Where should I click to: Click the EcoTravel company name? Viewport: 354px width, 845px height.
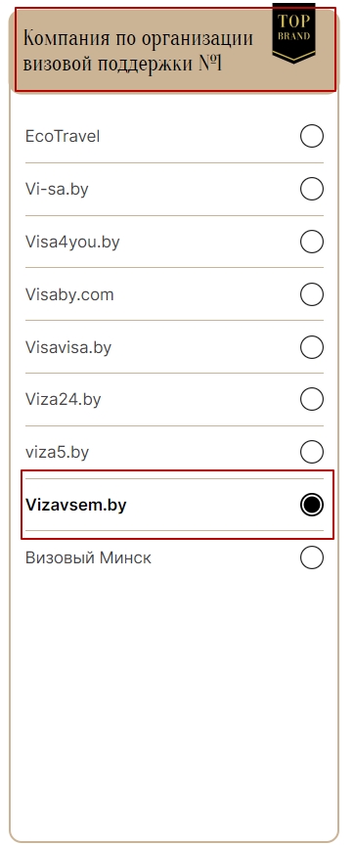[x=63, y=136]
